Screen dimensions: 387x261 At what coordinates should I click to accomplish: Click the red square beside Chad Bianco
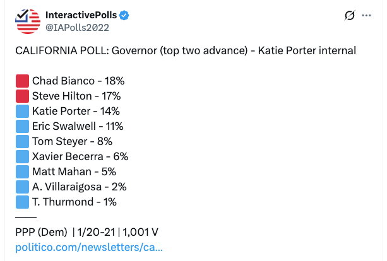pos(22,81)
